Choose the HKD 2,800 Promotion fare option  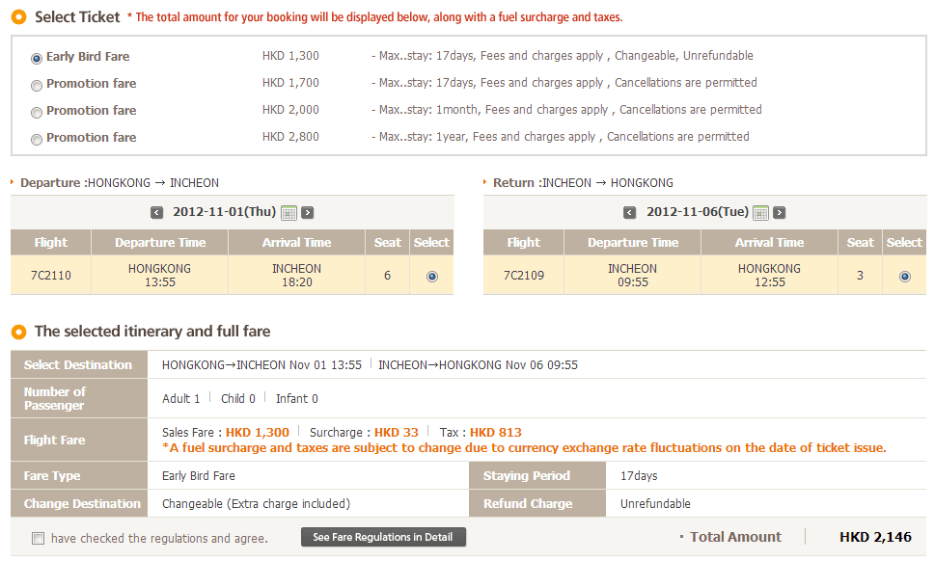[x=37, y=139]
